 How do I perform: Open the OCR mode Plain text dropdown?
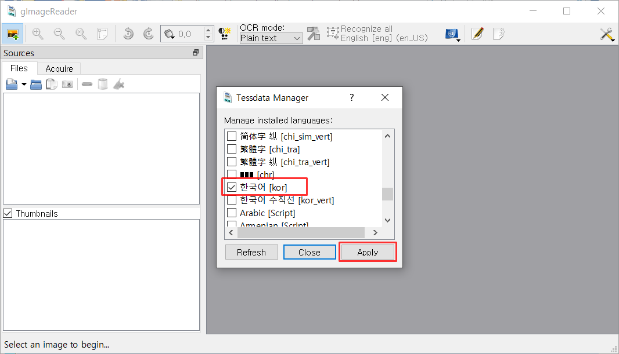271,38
